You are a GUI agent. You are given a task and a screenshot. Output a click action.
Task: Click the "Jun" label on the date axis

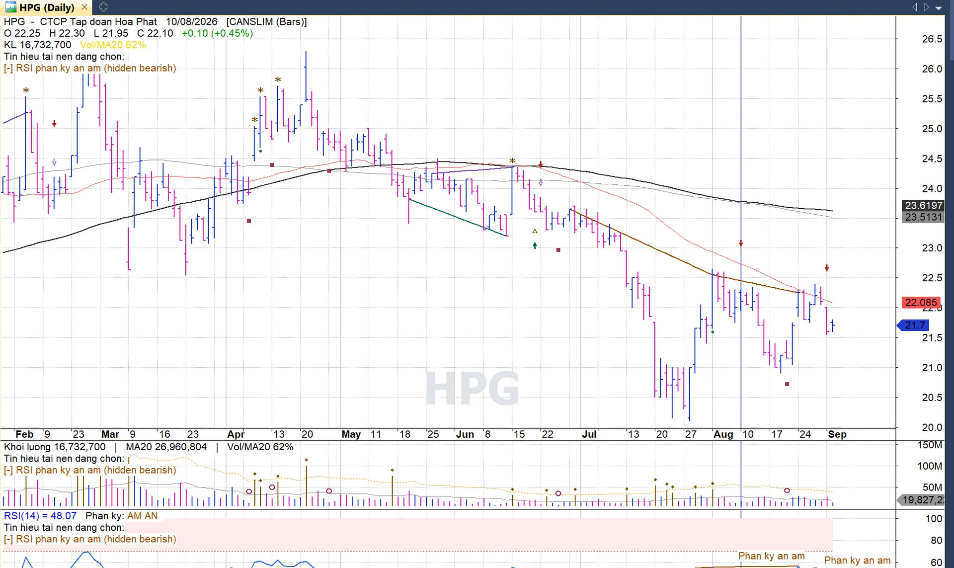(465, 434)
